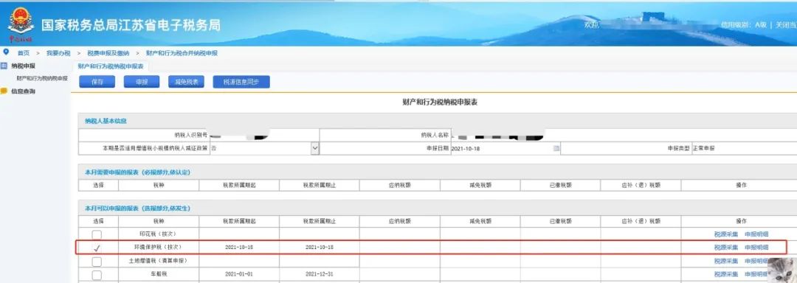Click the 申报日期 field showing 2021-10-18

[x=506, y=148]
